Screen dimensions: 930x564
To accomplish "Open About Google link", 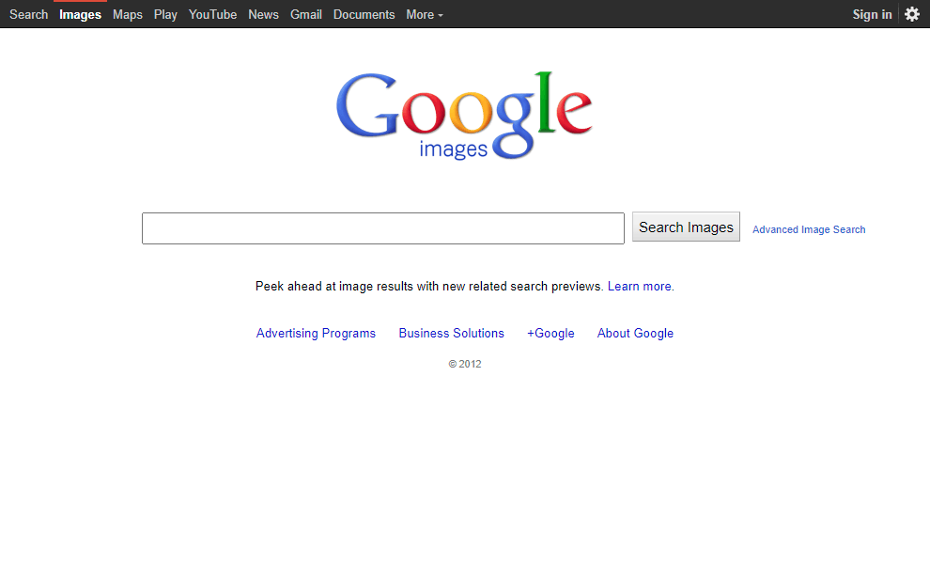I will tap(635, 333).
